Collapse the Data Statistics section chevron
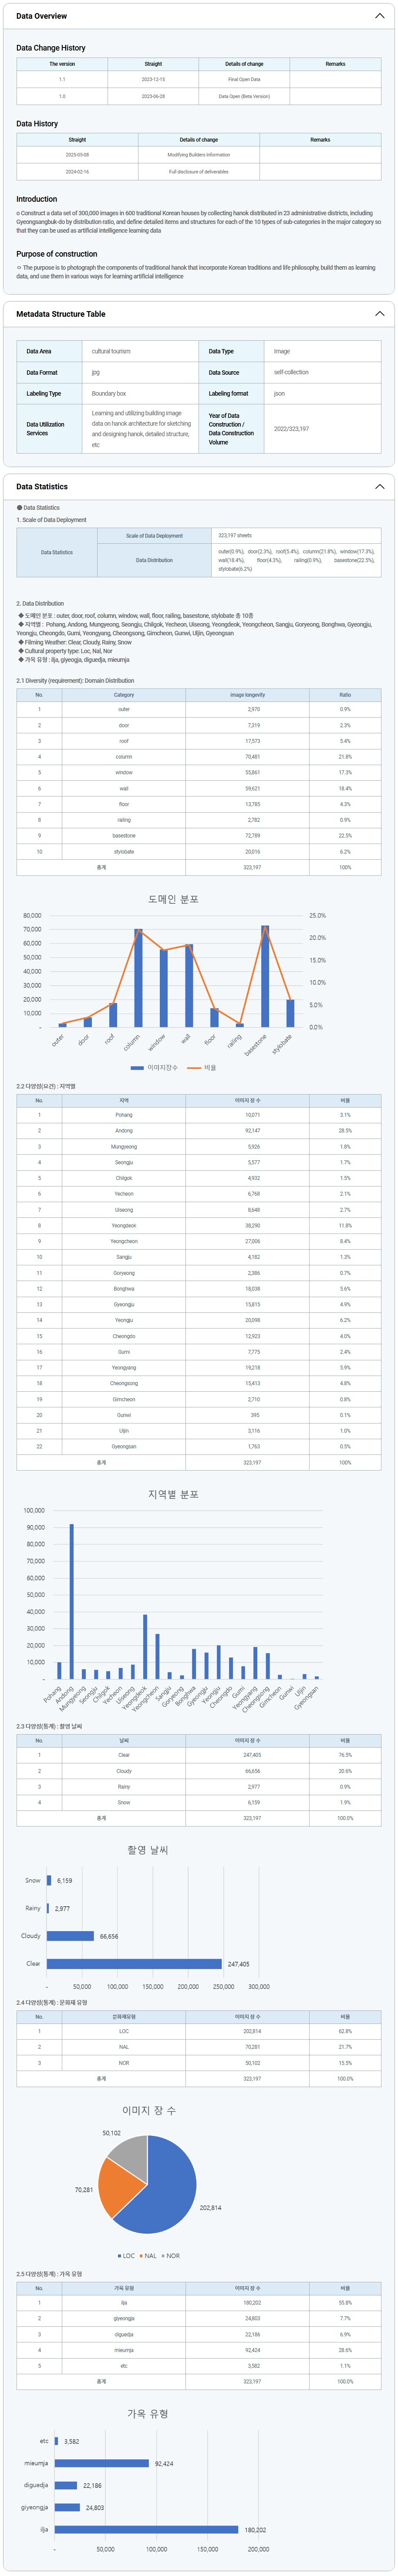The width and height of the screenshot is (398, 2576). 379,487
